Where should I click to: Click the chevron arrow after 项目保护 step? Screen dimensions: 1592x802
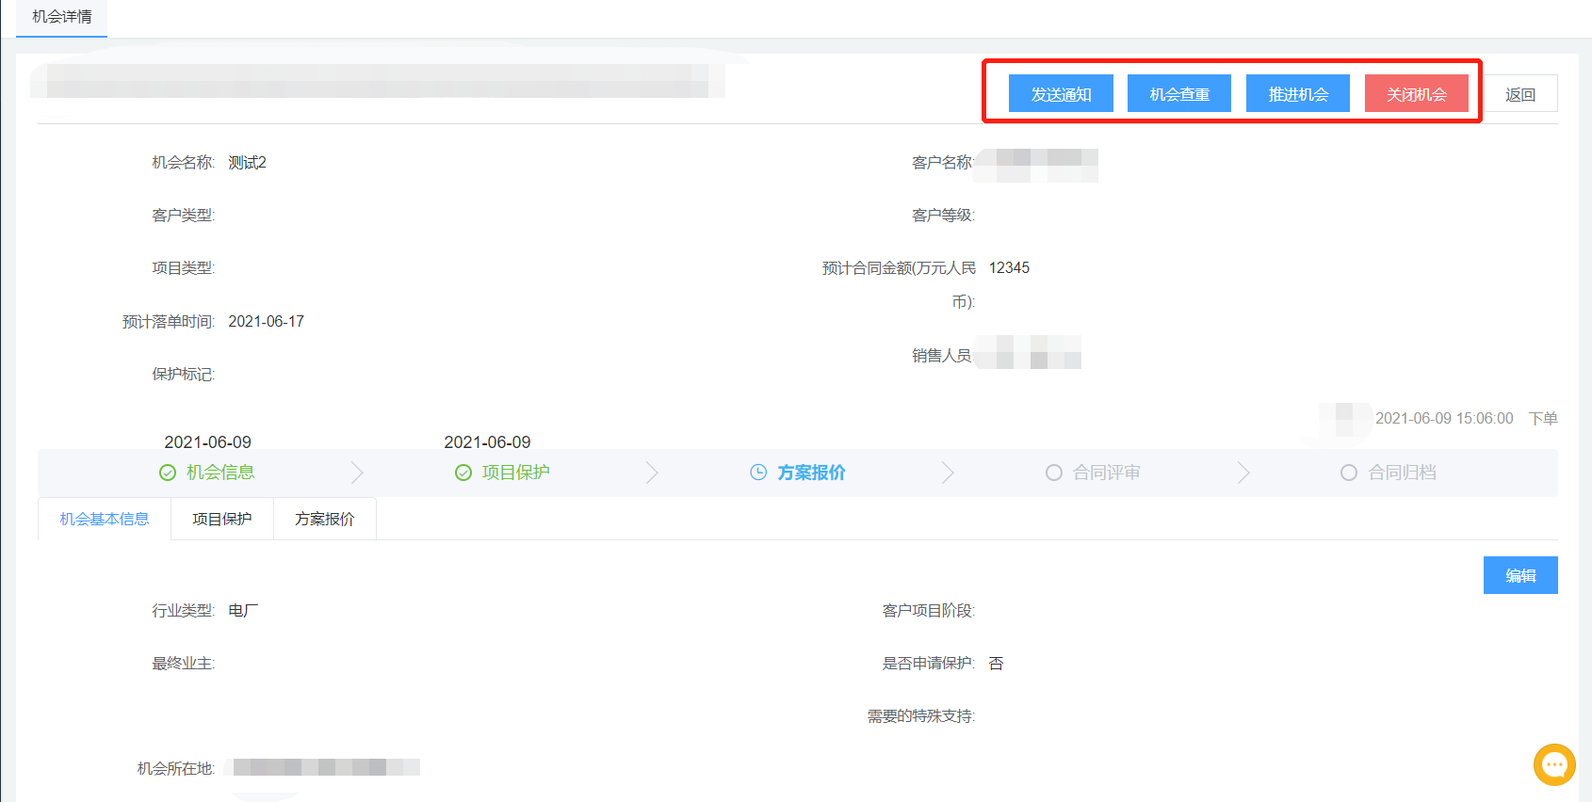[x=652, y=473]
